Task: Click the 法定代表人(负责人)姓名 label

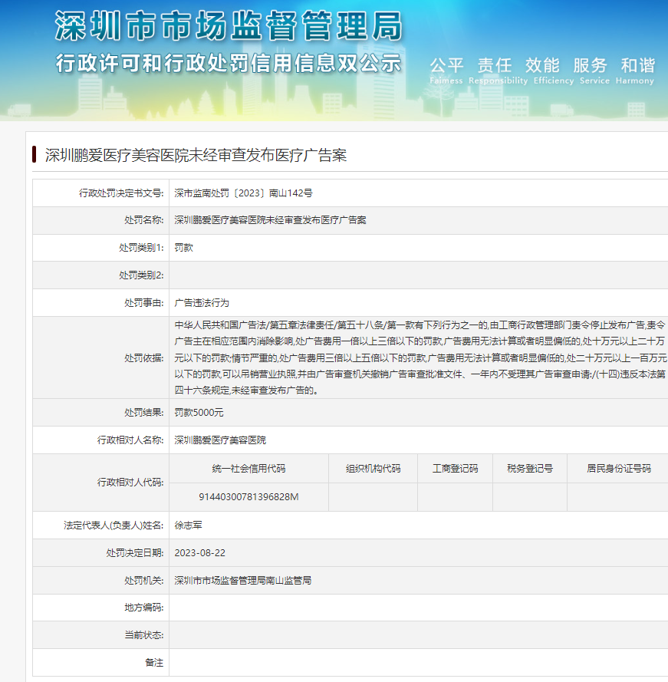Action: [114, 526]
